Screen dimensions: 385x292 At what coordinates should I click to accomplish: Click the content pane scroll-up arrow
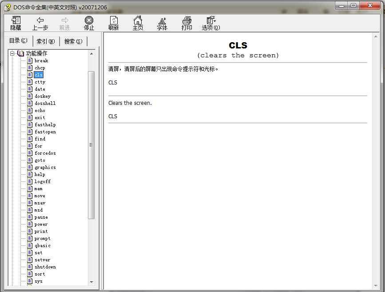coord(376,36)
